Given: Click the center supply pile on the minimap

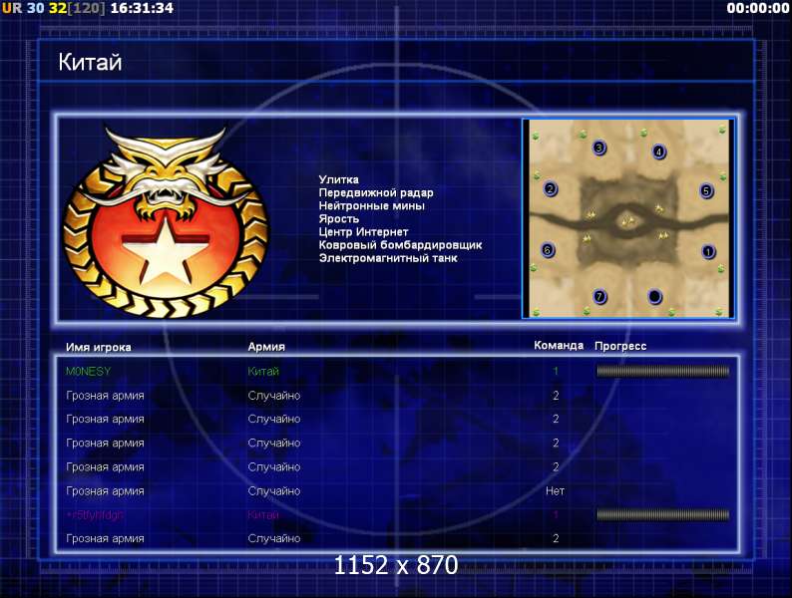Looking at the screenshot, I should coord(627,220).
